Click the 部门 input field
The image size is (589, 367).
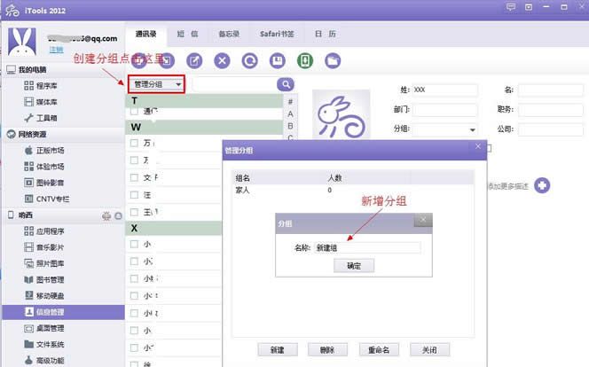pos(444,110)
